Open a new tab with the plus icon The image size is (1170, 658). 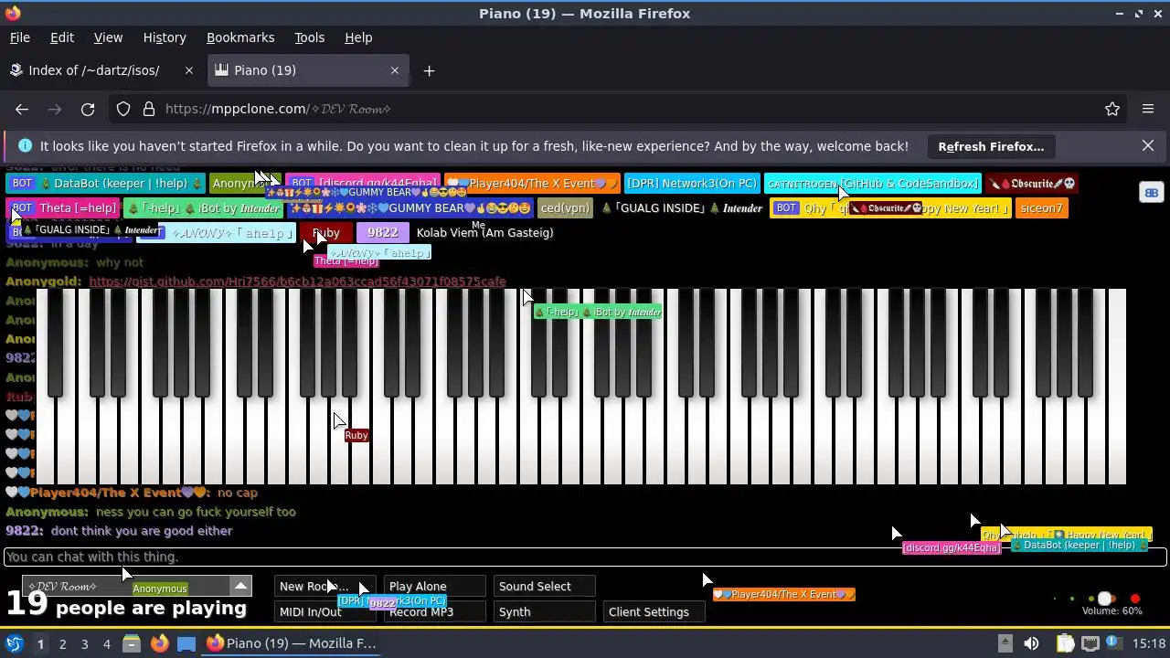(x=429, y=70)
